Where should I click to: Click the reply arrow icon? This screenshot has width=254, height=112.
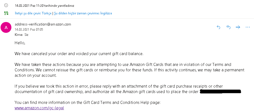(x=218, y=27)
